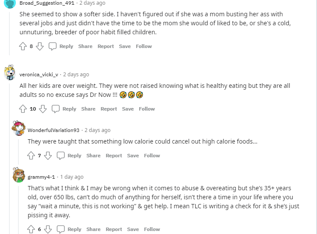Save veronica_vicki_v's comment
This screenshot has height=234, width=317.
[128, 109]
